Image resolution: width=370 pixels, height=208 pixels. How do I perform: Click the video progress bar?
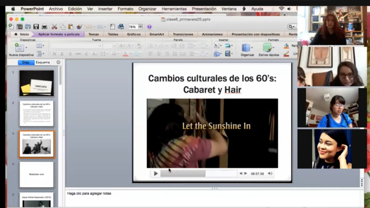click(198, 174)
